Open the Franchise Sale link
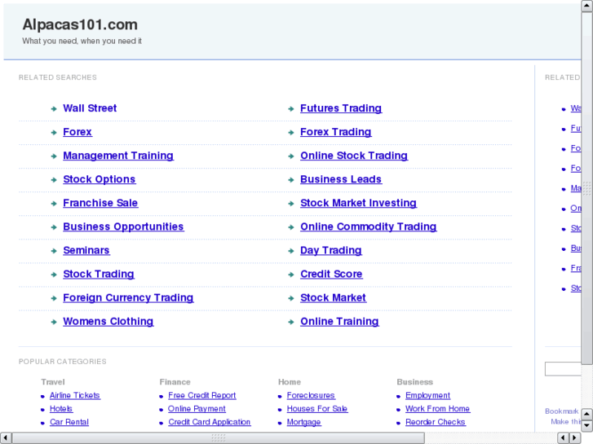 click(100, 204)
